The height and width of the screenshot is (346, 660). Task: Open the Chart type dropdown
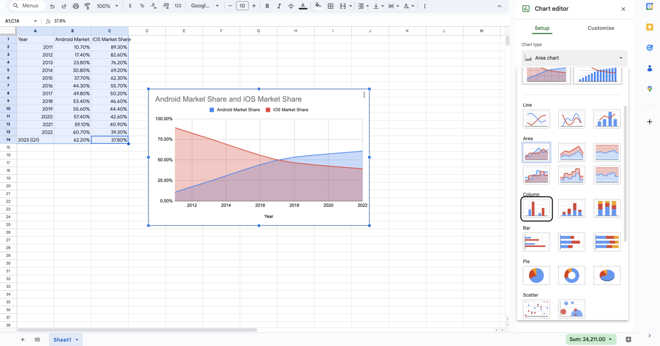click(x=574, y=58)
